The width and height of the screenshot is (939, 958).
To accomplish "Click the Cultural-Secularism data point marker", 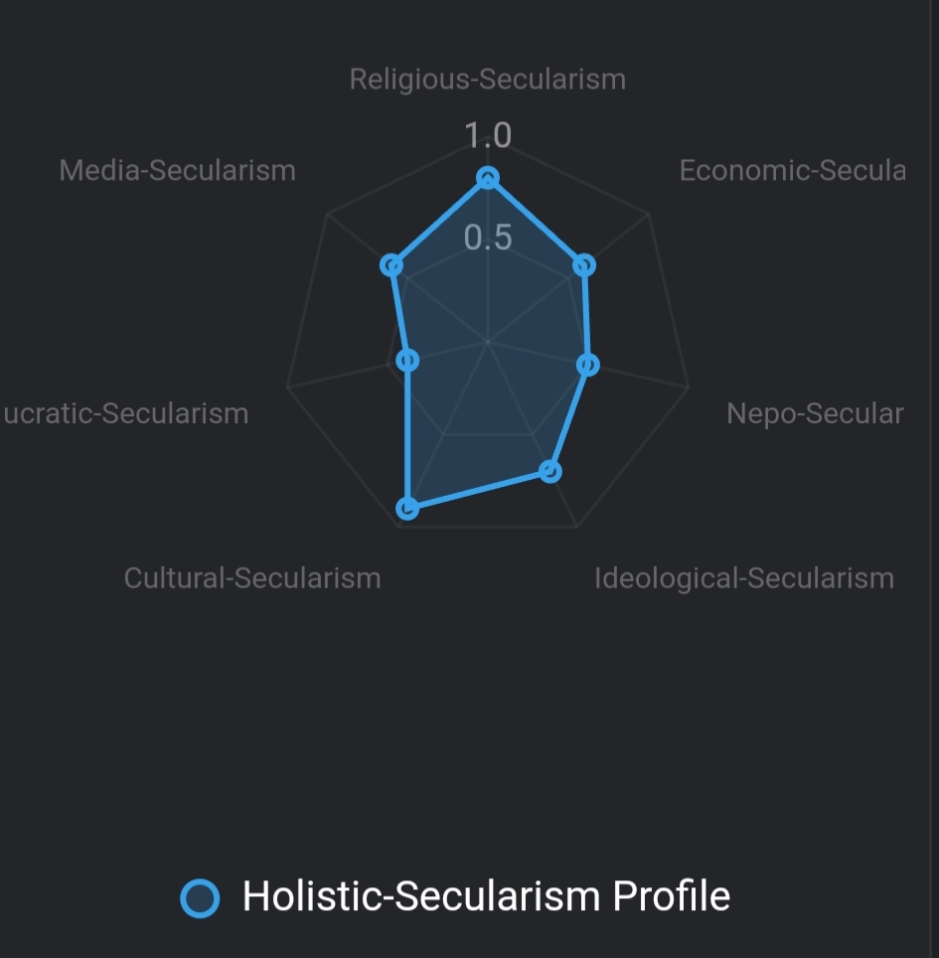I will click(x=406, y=509).
